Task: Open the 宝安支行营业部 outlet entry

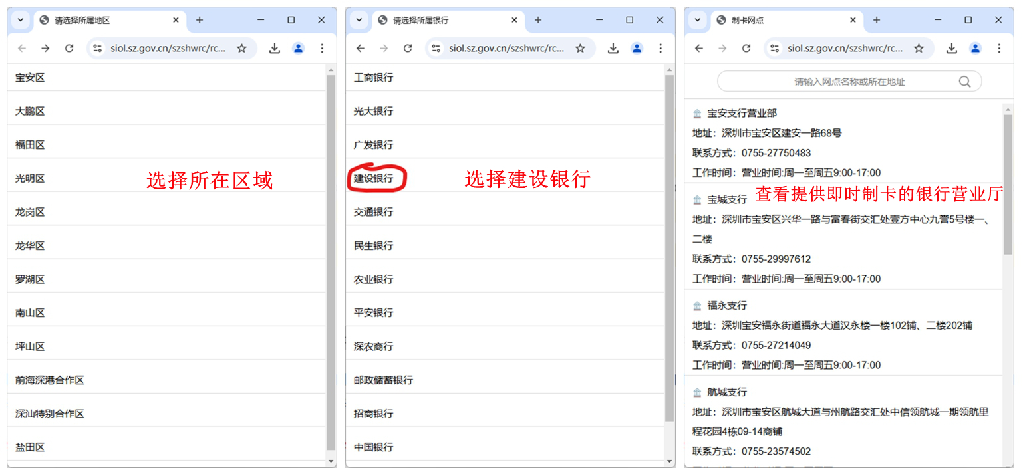Action: coord(843,143)
